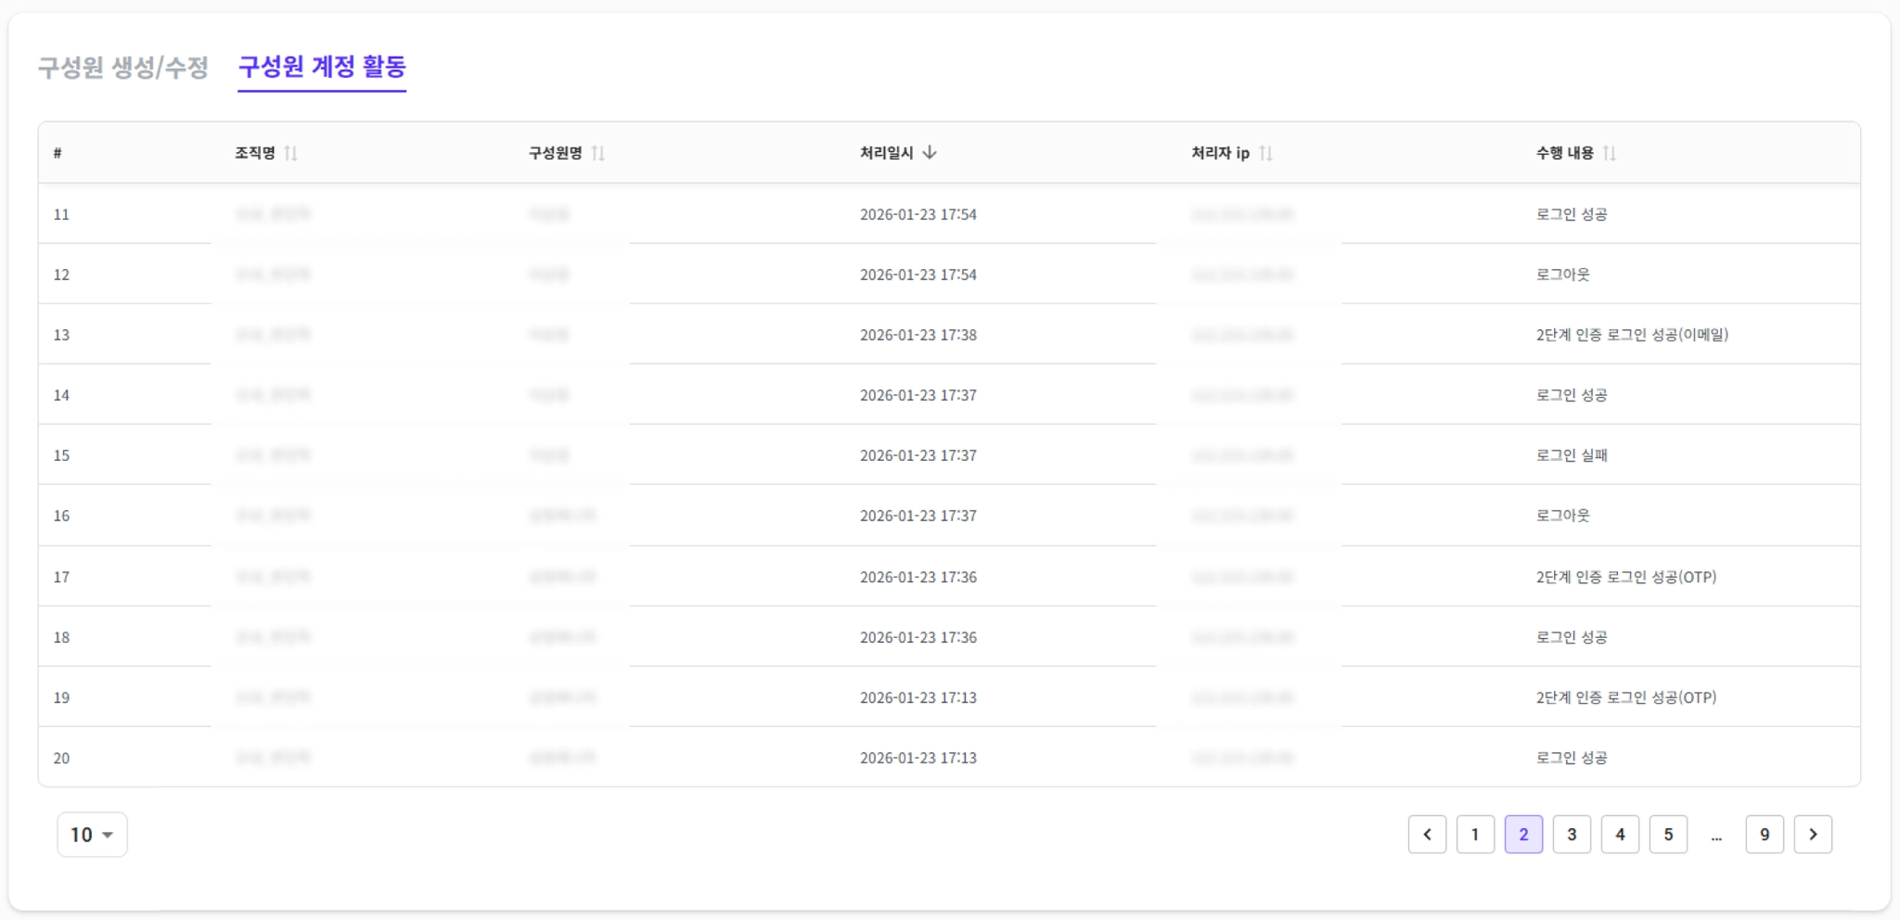Open the rows-per-page dropdown showing 10

[x=92, y=835]
